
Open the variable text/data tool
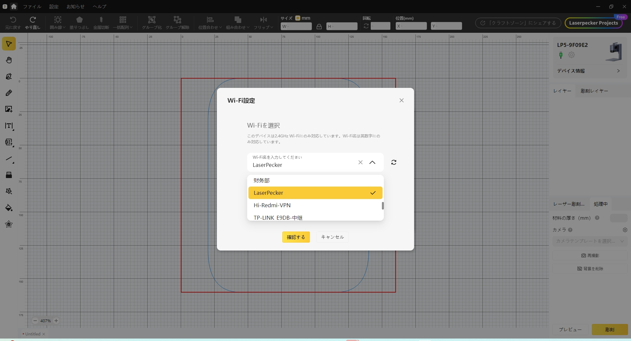pyautogui.click(x=9, y=142)
